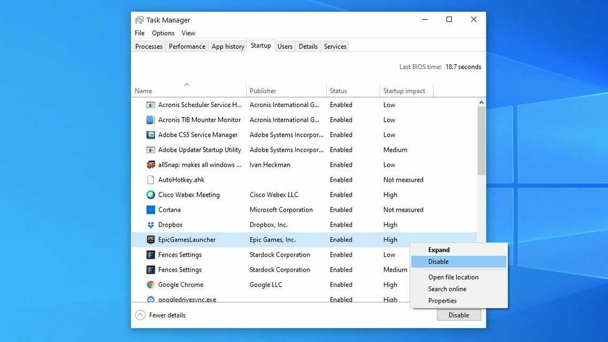Click the Name column sort arrow

click(x=187, y=84)
